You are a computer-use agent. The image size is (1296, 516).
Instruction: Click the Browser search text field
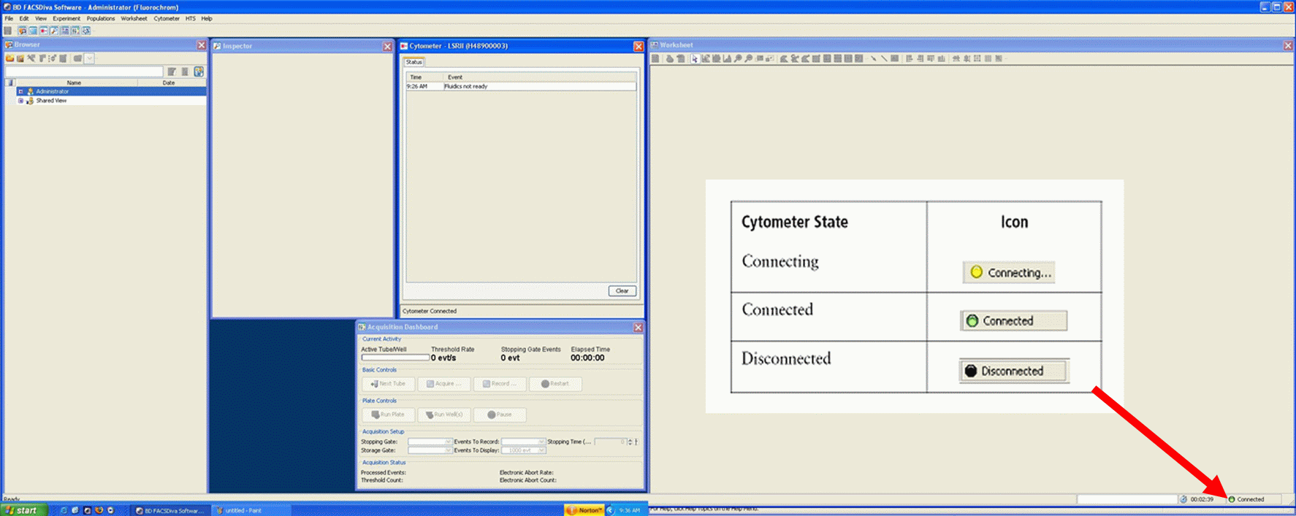[x=84, y=72]
